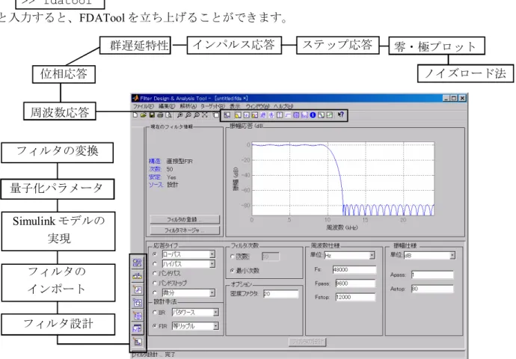516x359 pixels.
Task: Show the pole/zero plot toolbar icon
Action: [296, 115]
